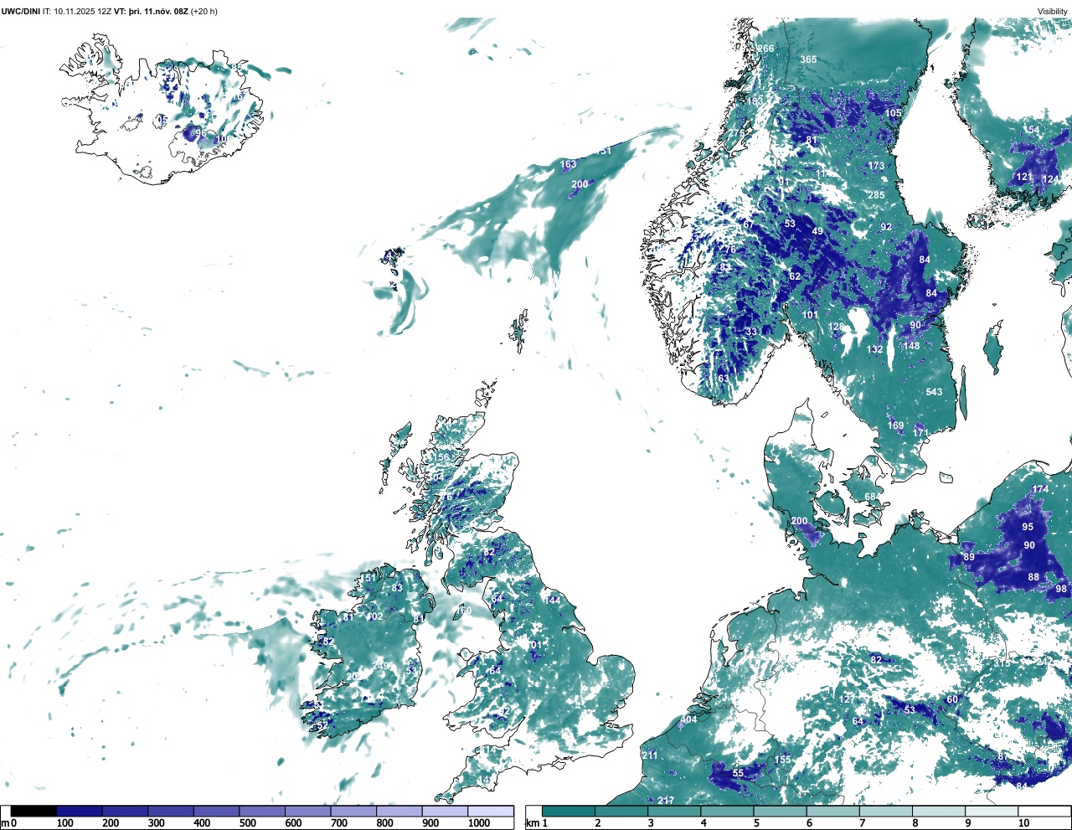This screenshot has width=1072, height=830.
Task: Click the 'UWC/DINI' model label
Action: pos(20,12)
